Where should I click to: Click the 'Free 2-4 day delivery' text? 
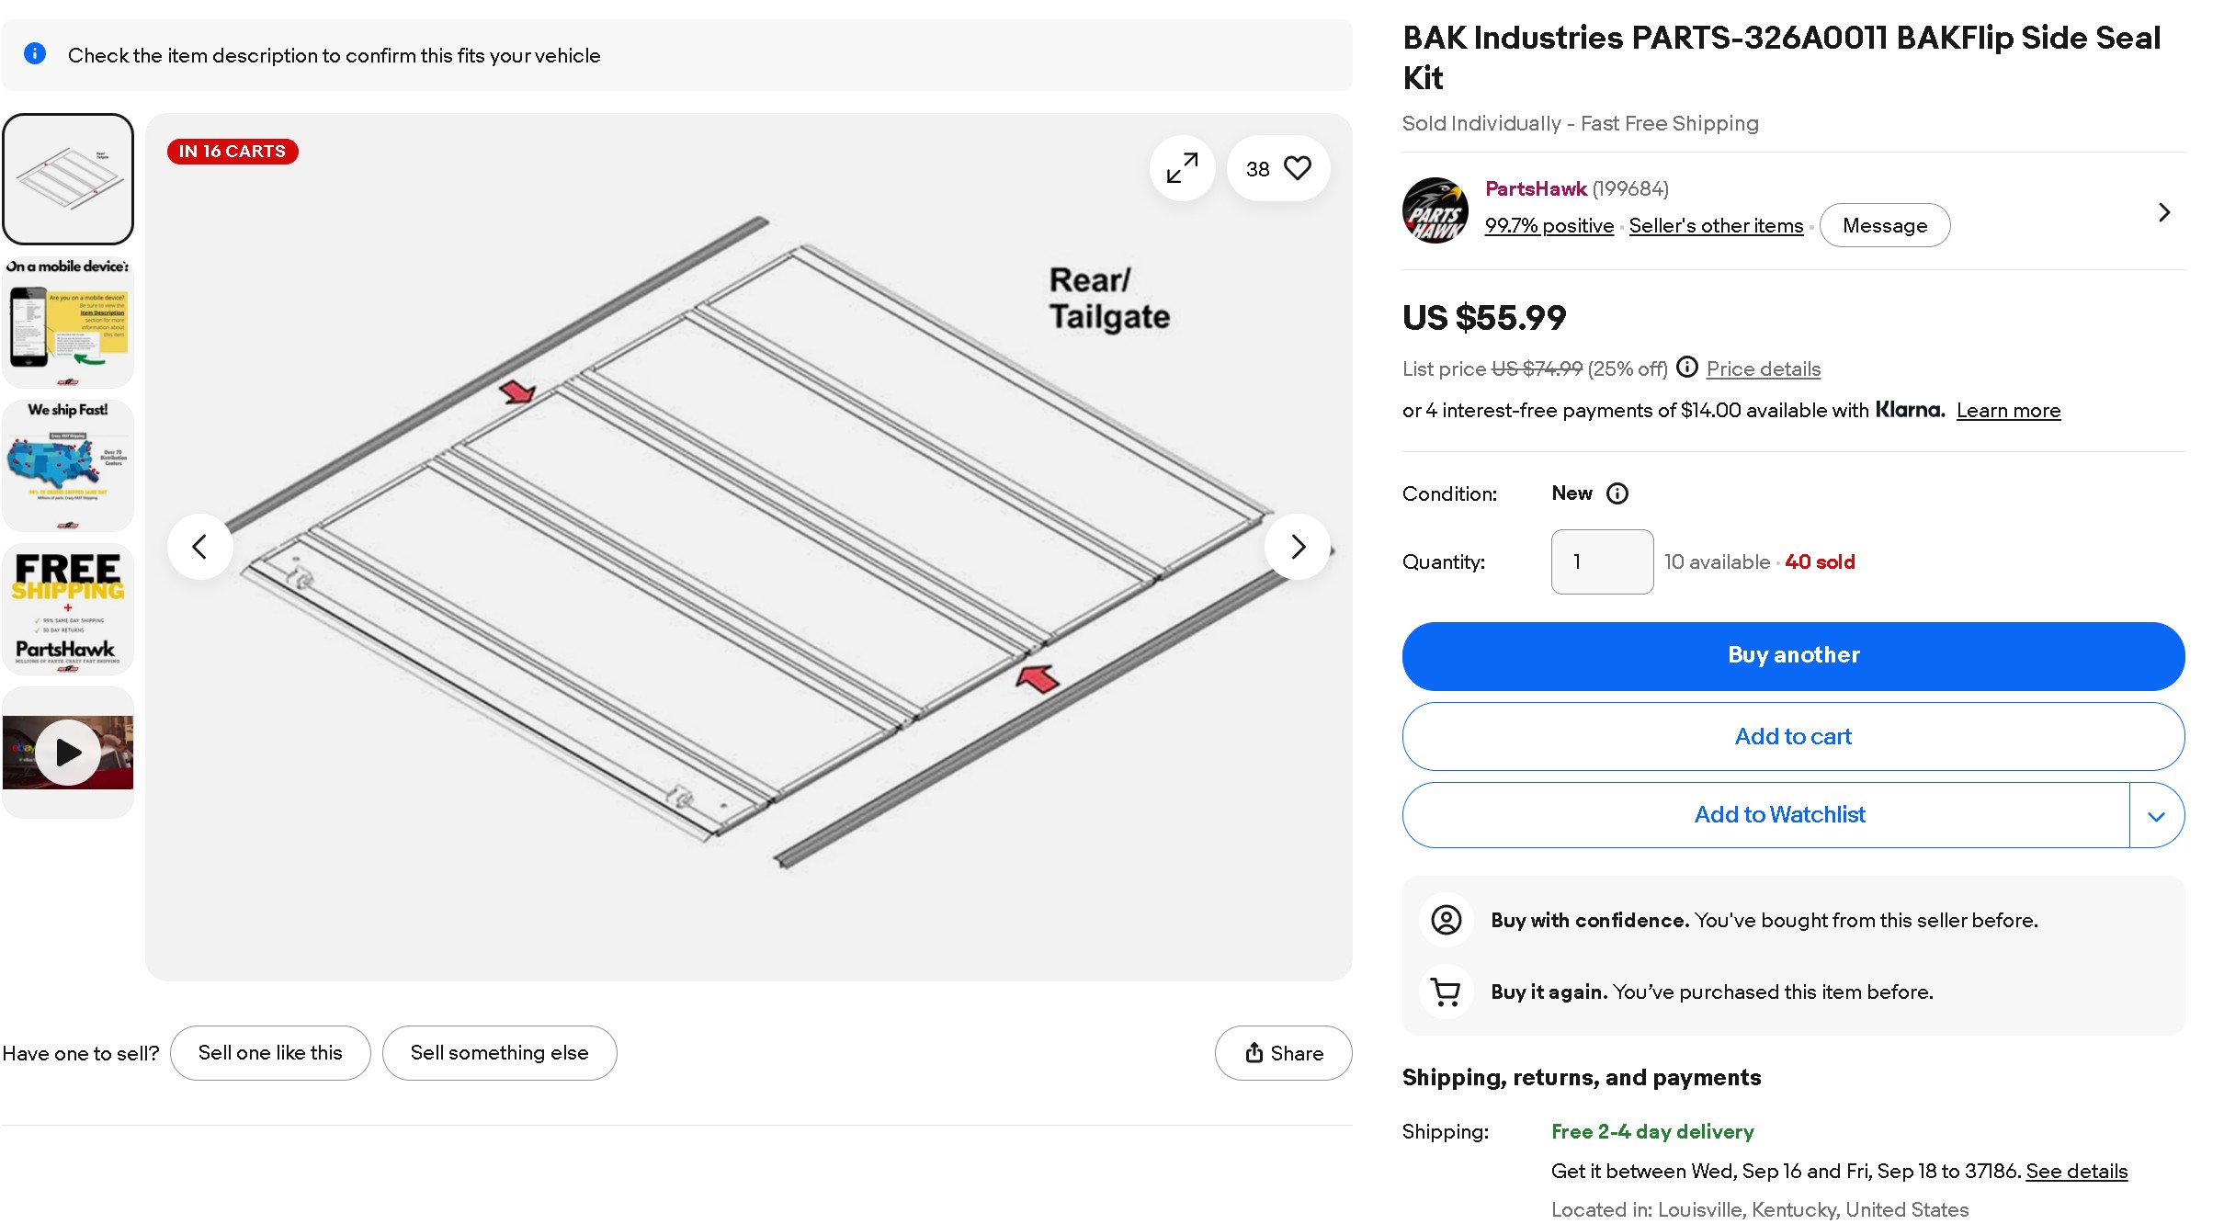[1652, 1132]
